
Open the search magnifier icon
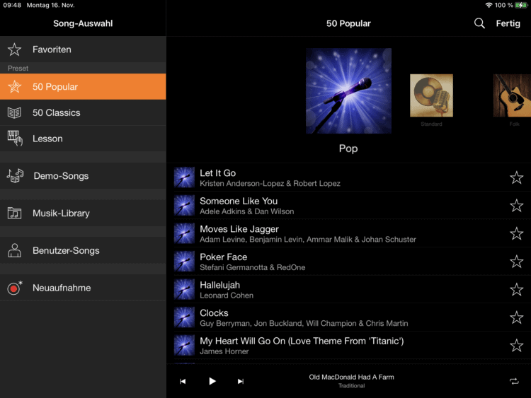(x=479, y=23)
